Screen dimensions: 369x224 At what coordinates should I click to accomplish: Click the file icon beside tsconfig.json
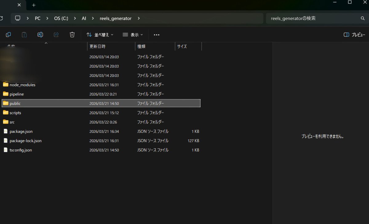tap(6, 150)
